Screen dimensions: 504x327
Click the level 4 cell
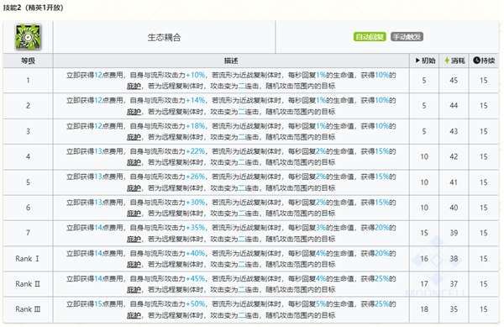28,156
